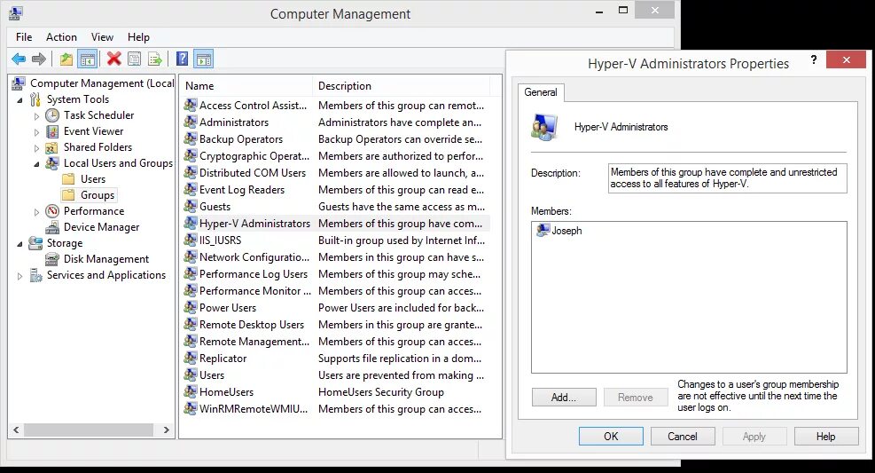
Task: Click OK in the Properties dialog
Action: point(611,436)
